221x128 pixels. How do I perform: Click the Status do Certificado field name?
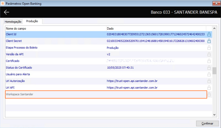(x=19, y=68)
